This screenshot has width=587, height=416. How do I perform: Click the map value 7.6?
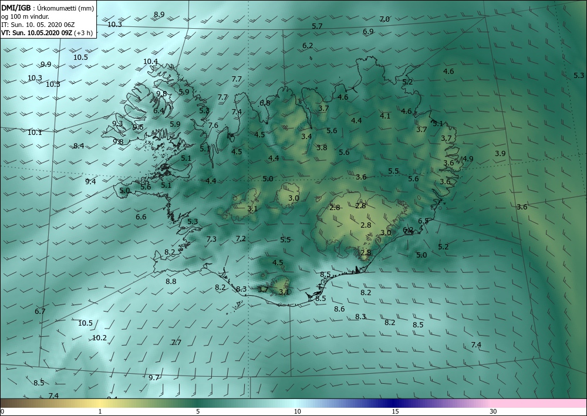pos(213,126)
